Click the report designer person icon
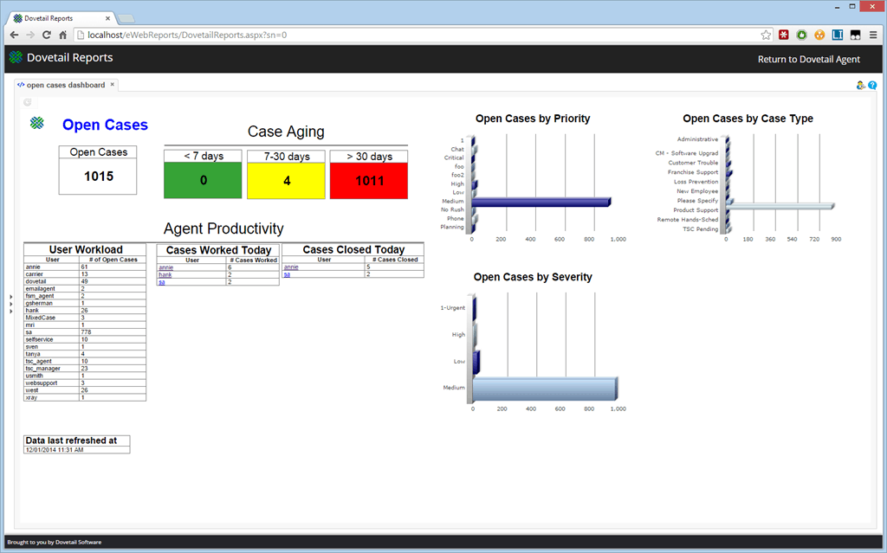The height and width of the screenshot is (553, 887). point(859,85)
